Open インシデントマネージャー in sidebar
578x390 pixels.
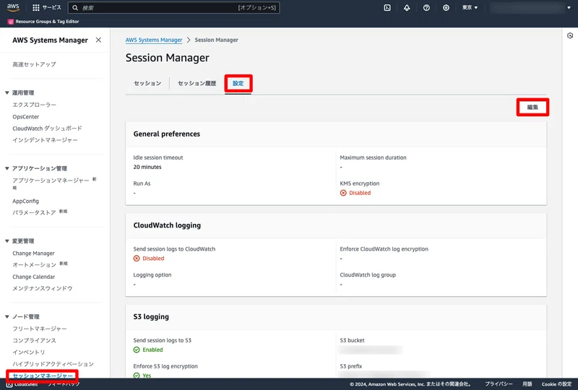click(45, 140)
